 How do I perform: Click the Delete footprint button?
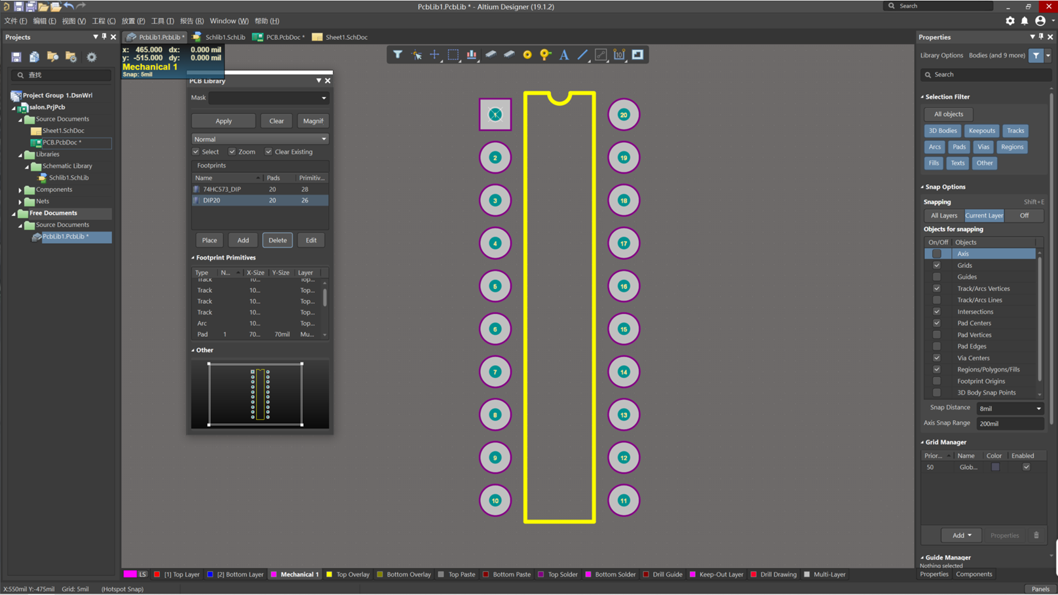(x=278, y=240)
